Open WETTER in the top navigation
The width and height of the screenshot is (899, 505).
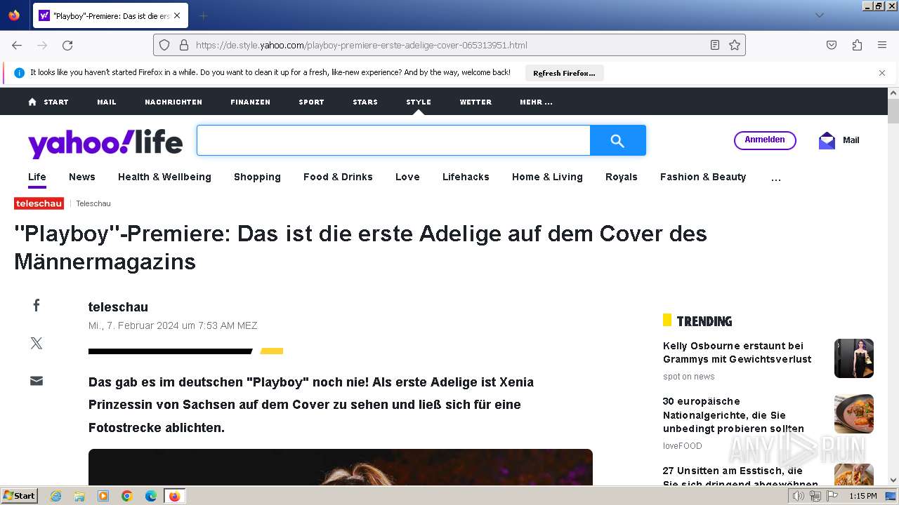coord(475,102)
